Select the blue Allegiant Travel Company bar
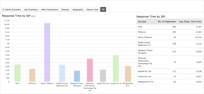 pyautogui.click(x=77, y=76)
